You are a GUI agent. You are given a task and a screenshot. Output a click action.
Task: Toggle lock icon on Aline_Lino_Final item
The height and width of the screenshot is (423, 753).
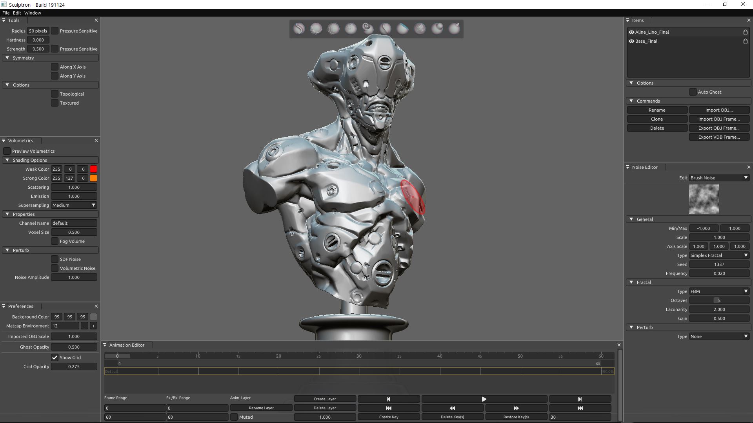click(x=745, y=32)
